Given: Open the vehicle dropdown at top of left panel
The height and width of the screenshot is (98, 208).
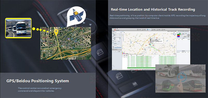Looking at the screenshot, I should (116, 32).
